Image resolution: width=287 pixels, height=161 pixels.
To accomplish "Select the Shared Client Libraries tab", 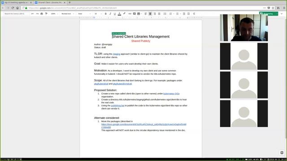I will pyautogui.click(x=50, y=3).
